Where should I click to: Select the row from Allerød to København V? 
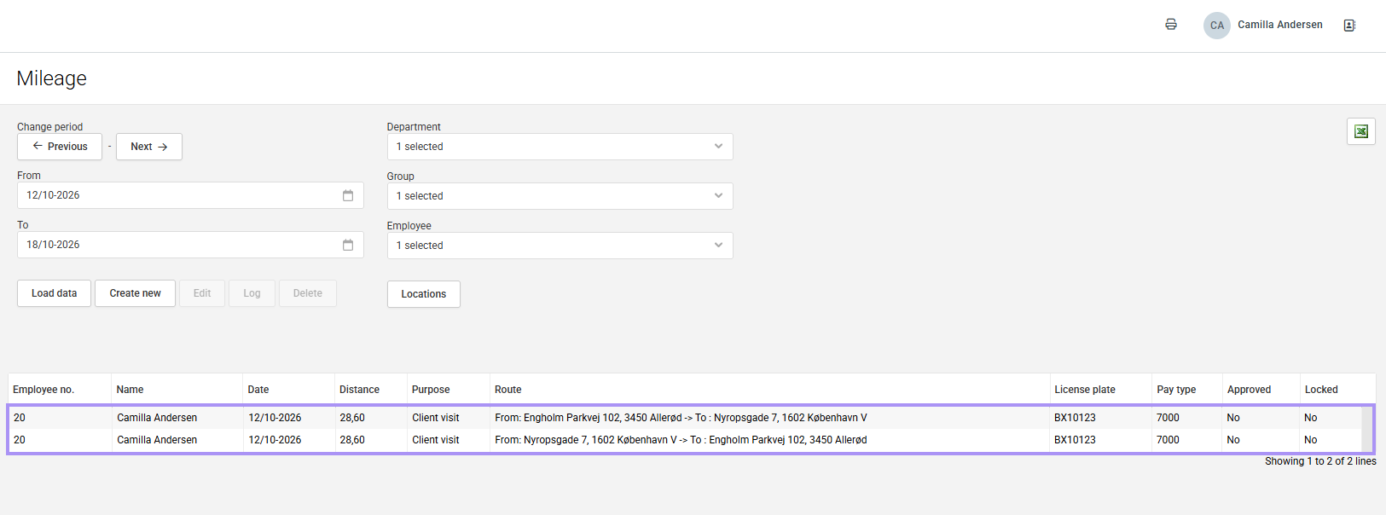click(691, 418)
